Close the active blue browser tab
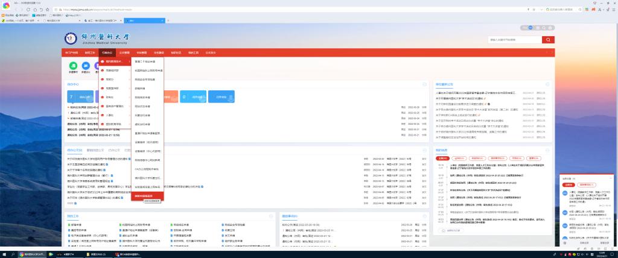The width and height of the screenshot is (618, 258). pyautogui.click(x=162, y=20)
